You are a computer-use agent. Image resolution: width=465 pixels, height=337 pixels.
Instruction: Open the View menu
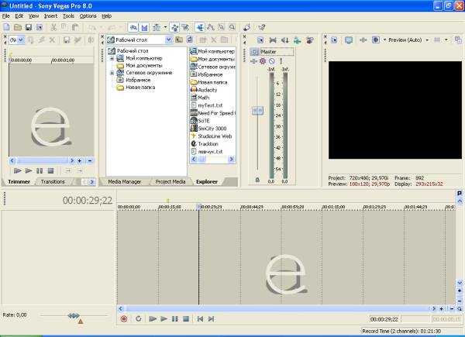click(x=33, y=16)
